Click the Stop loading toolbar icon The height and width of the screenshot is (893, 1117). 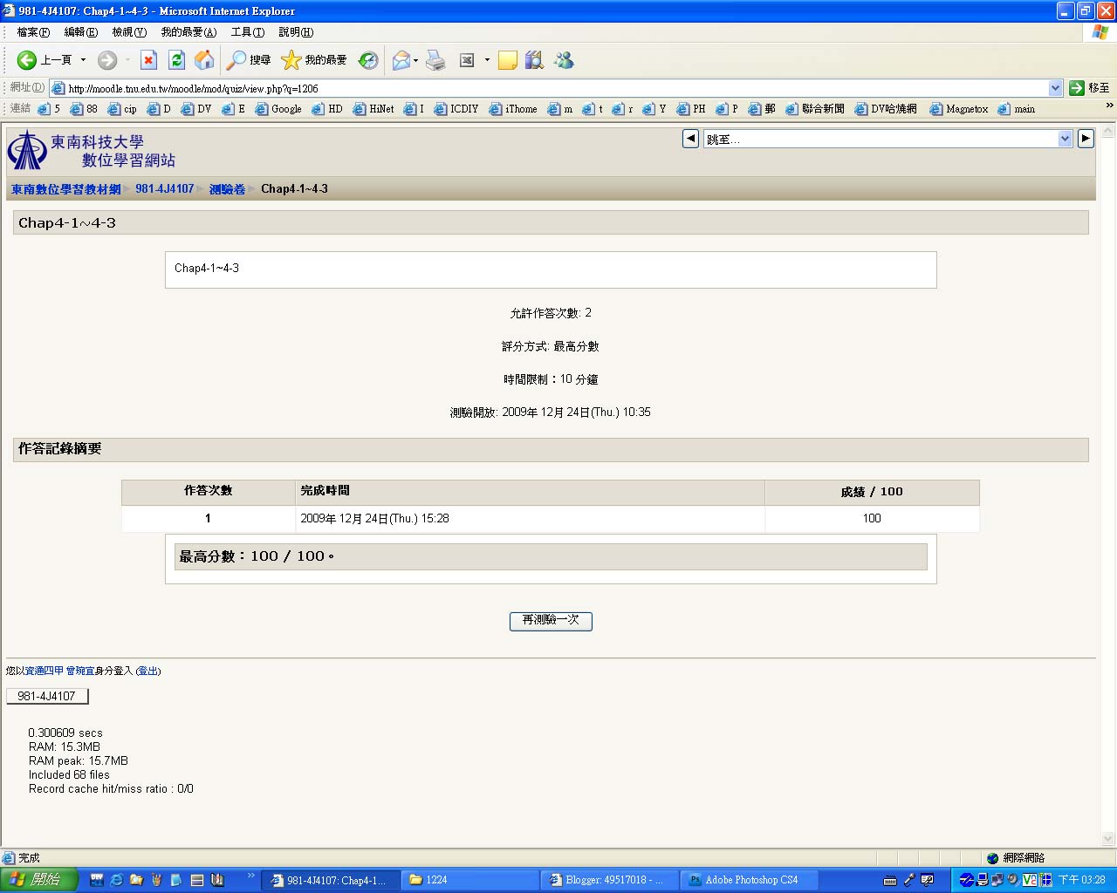(149, 60)
